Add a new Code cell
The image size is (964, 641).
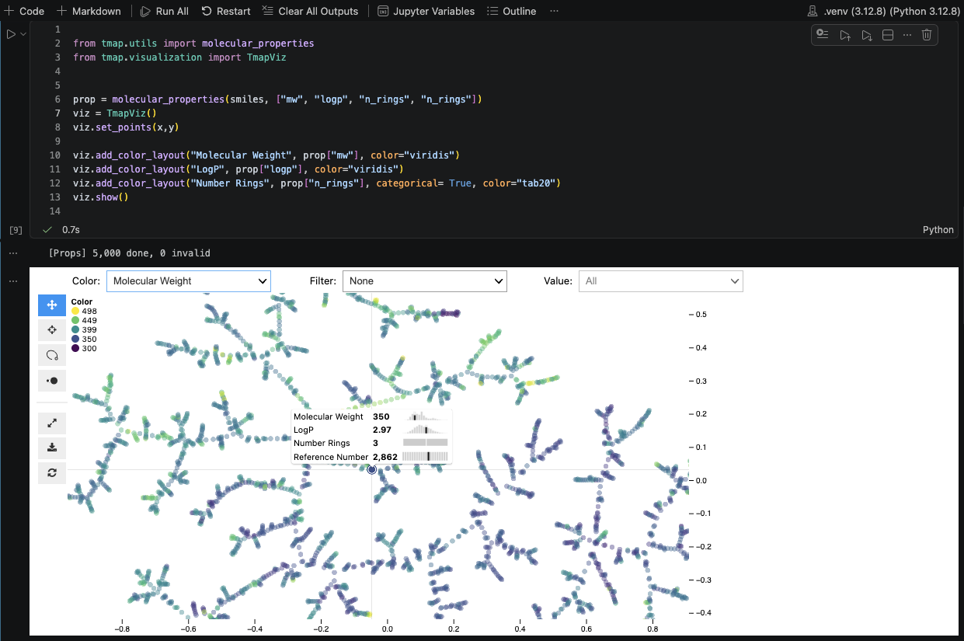[x=25, y=11]
